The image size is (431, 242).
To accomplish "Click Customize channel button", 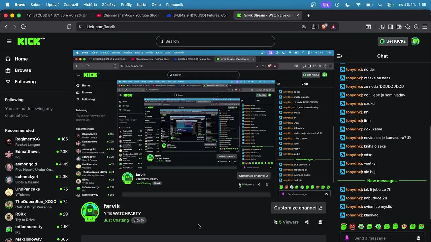I will [298, 208].
